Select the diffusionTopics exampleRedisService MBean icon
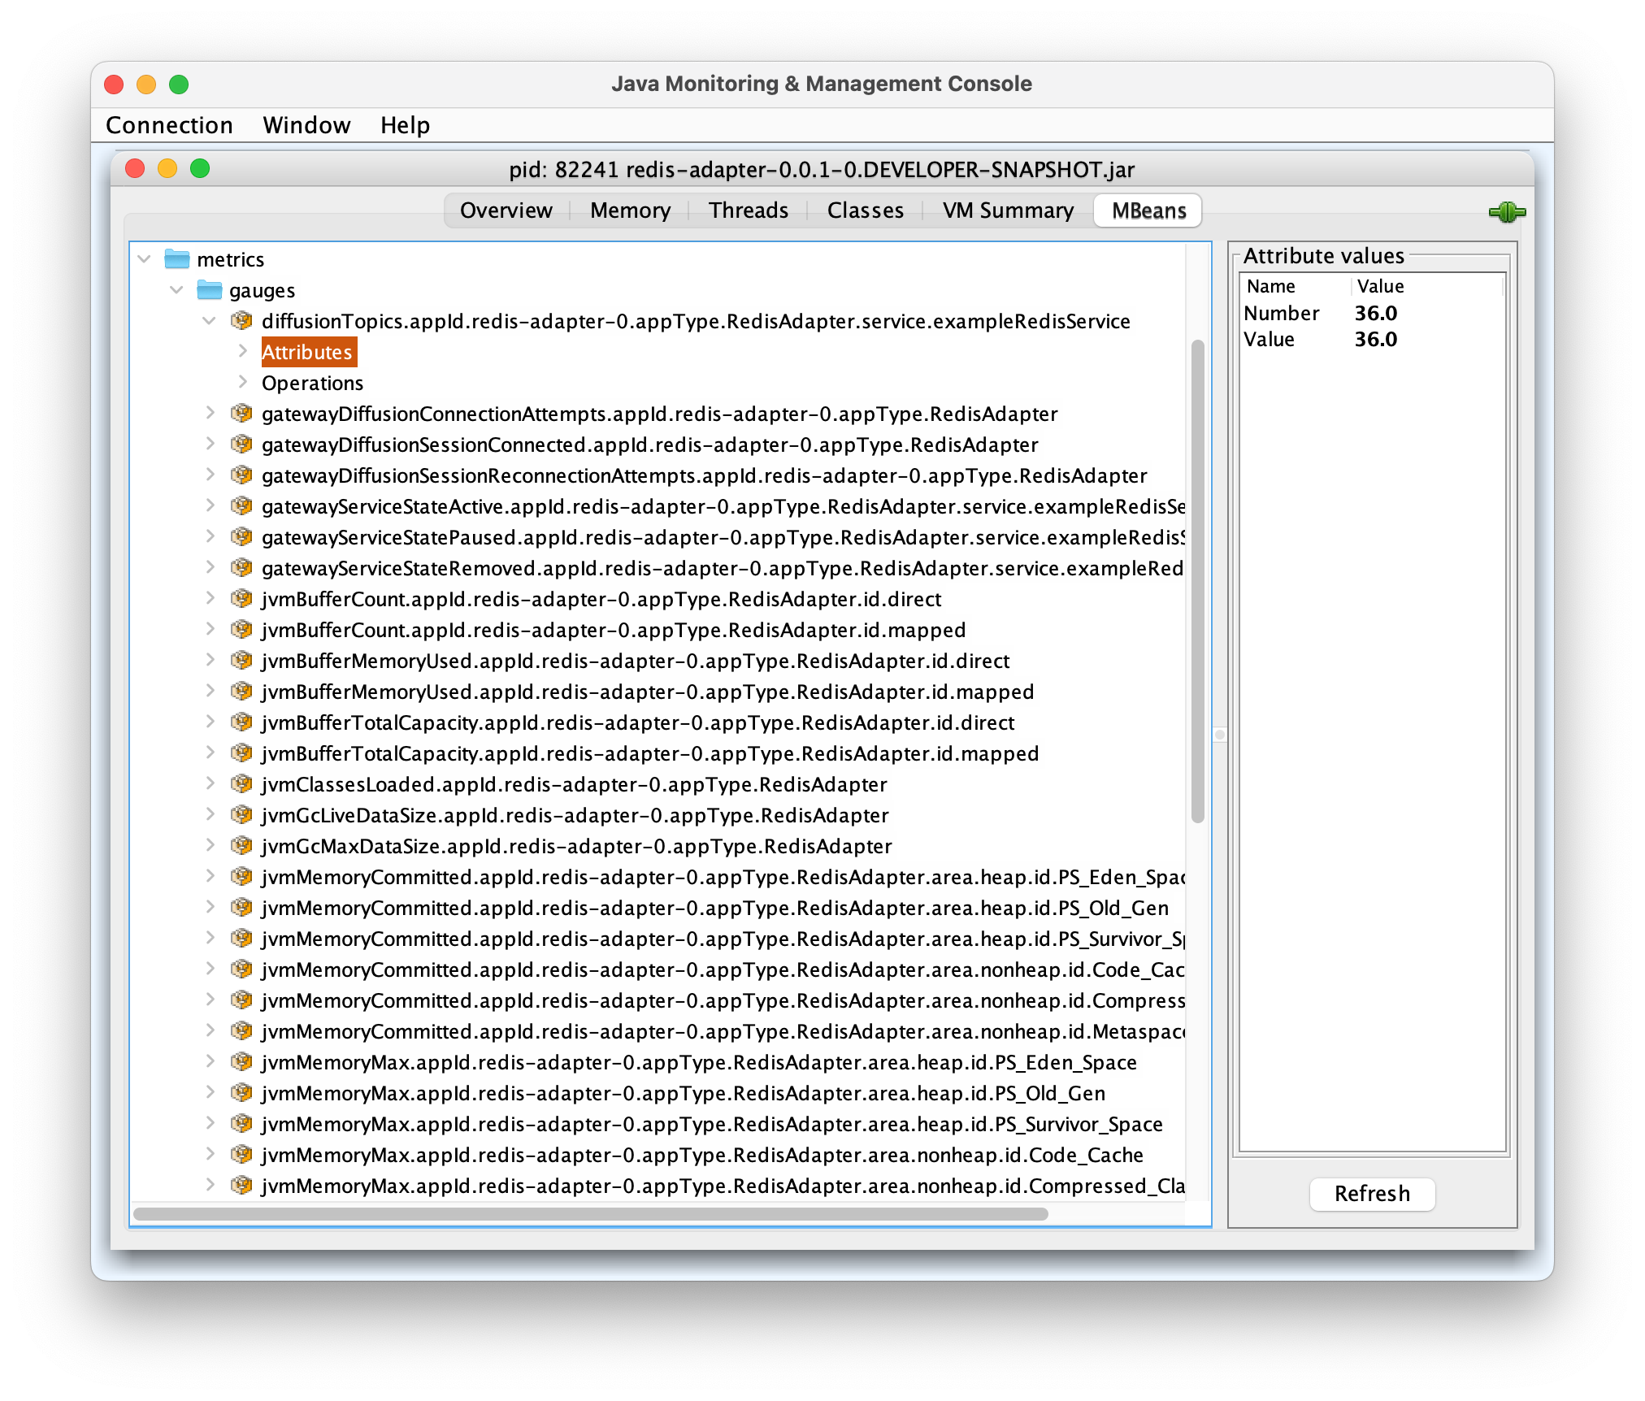 coord(241,321)
